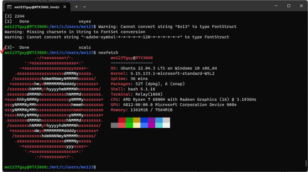Screen dimensions: 308x172
Task: Open a new tab with the plus button
Action: click(77, 7)
